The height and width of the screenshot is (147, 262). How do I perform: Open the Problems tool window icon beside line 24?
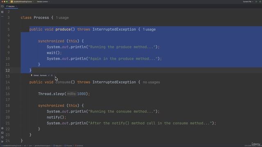[x=2, y=137]
